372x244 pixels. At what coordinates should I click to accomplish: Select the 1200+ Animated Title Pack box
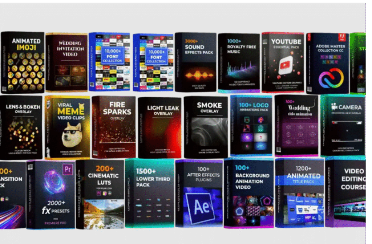(x=300, y=193)
